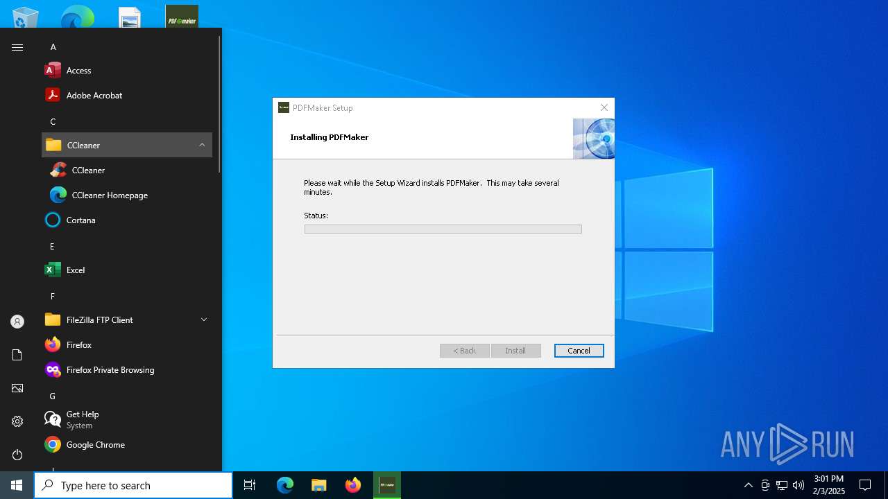Jump to letter F section header
The width and height of the screenshot is (888, 499).
click(x=52, y=296)
